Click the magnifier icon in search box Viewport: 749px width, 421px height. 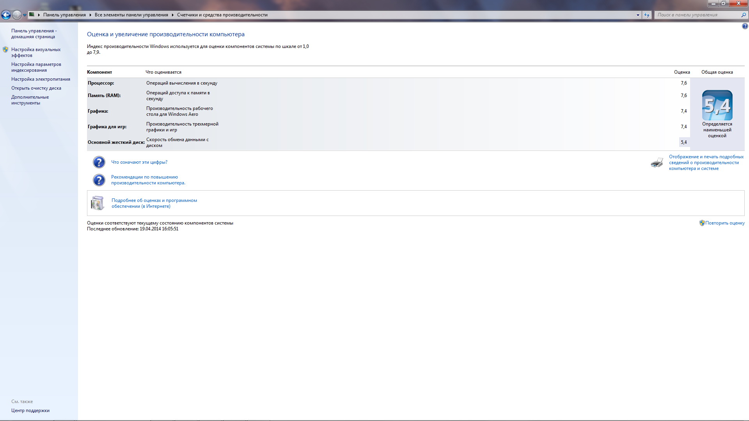743,15
